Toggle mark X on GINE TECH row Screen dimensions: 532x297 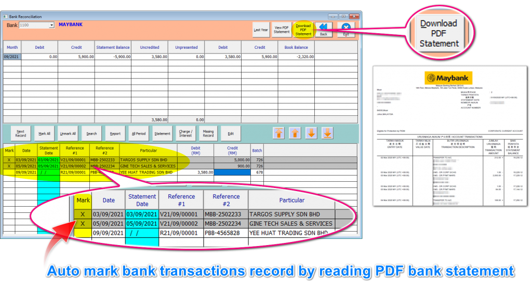coord(9,166)
